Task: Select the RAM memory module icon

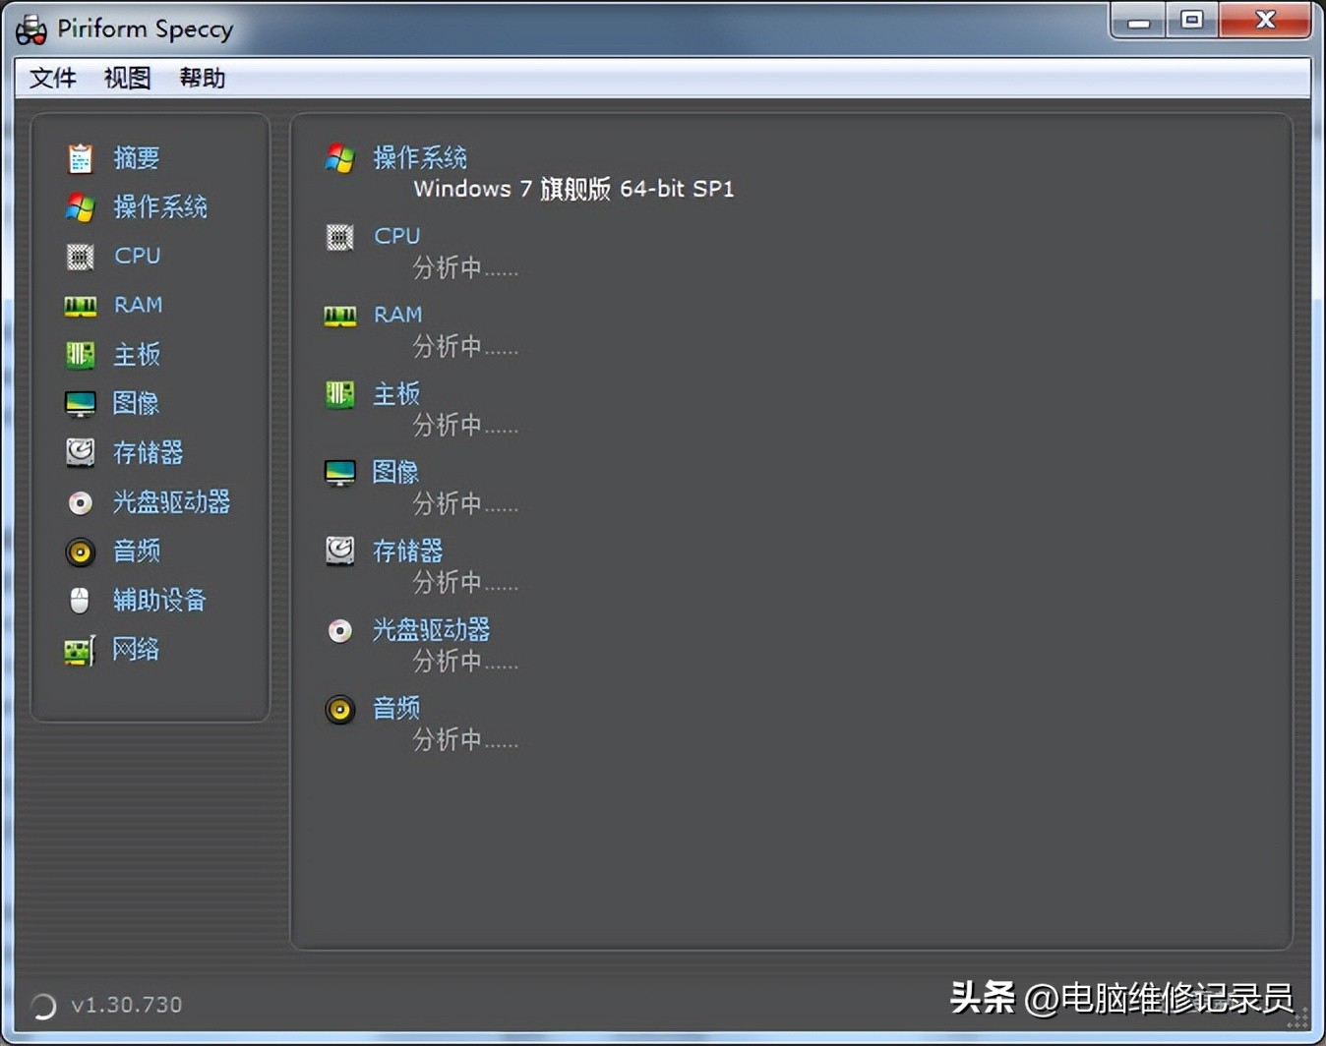Action: click(80, 306)
